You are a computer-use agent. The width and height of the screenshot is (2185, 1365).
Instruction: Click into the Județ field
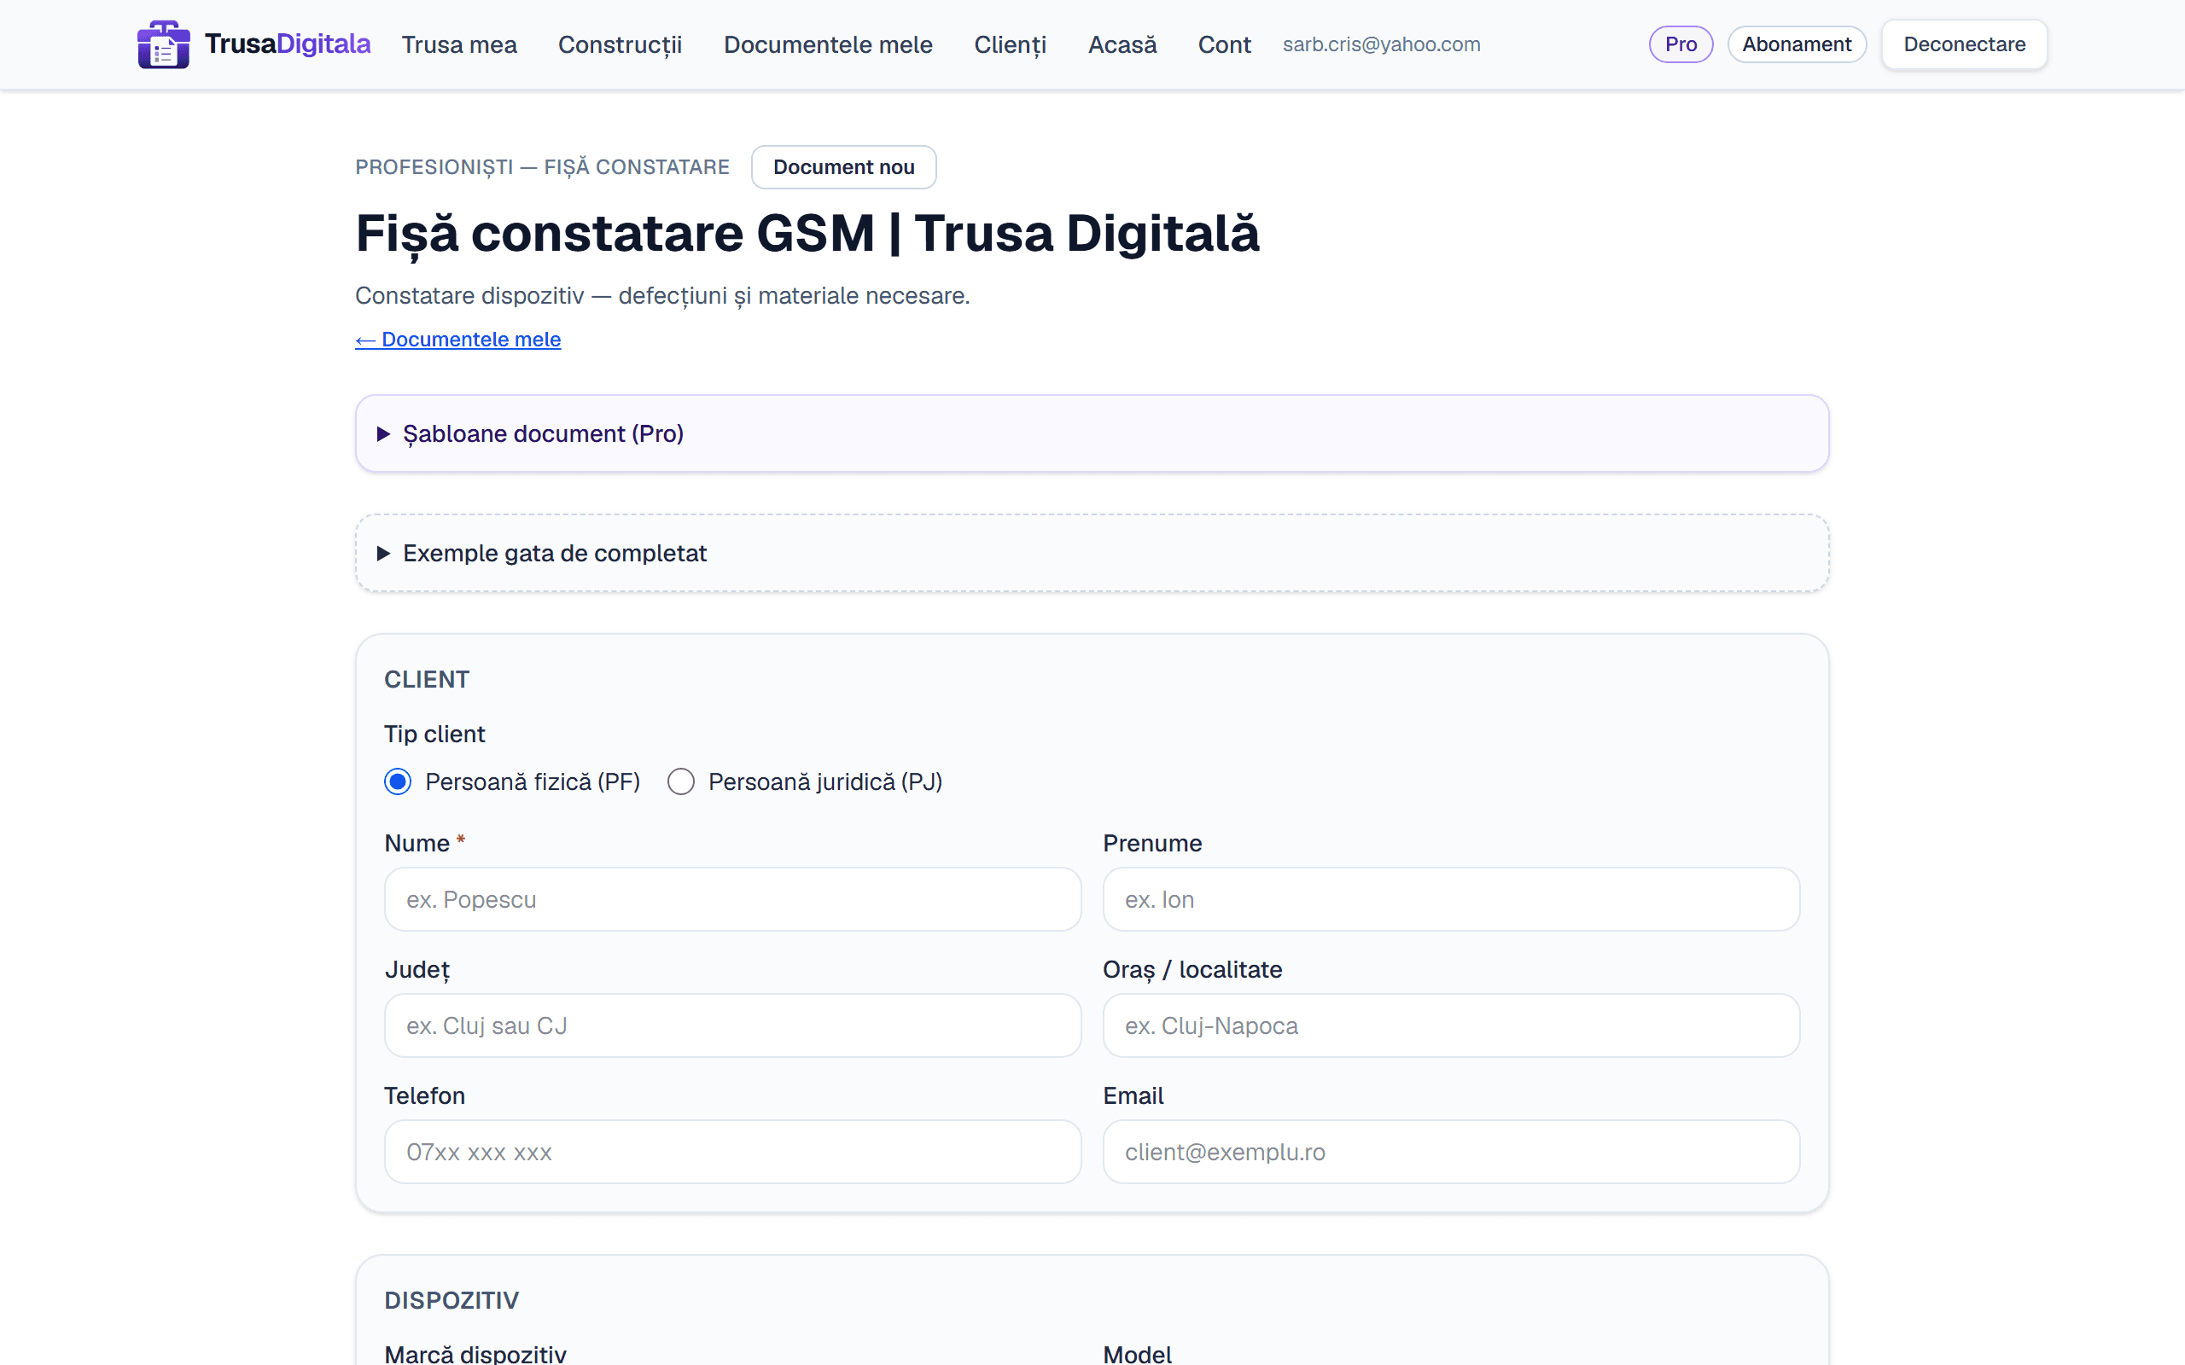[732, 1025]
